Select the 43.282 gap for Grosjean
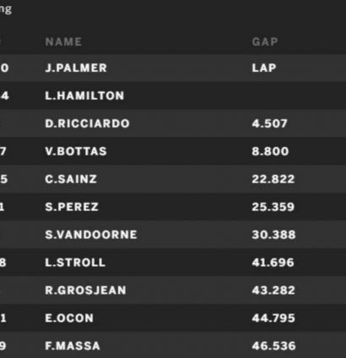Screen dimensions: 346x358 pyautogui.click(x=273, y=290)
